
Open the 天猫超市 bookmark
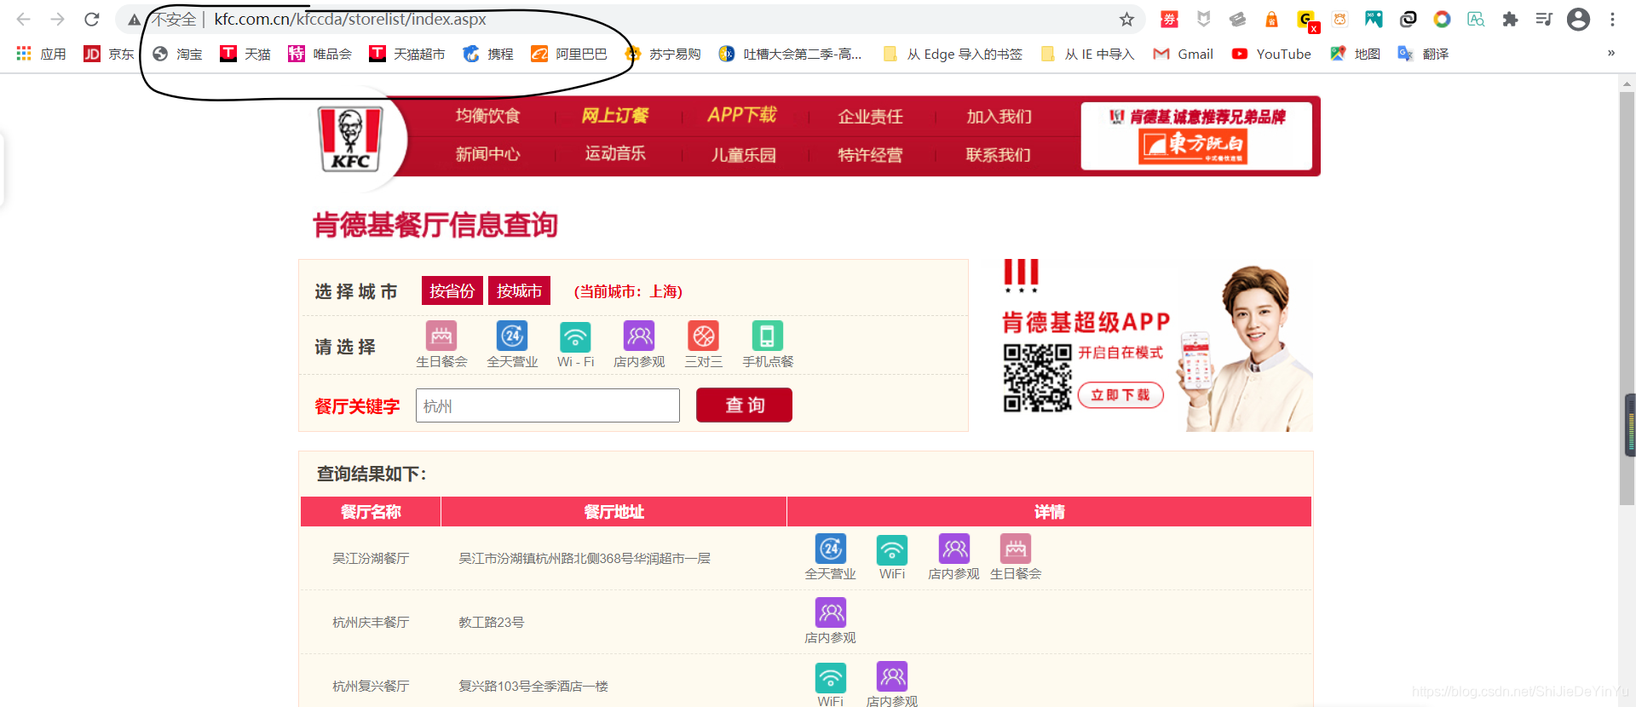(x=407, y=54)
